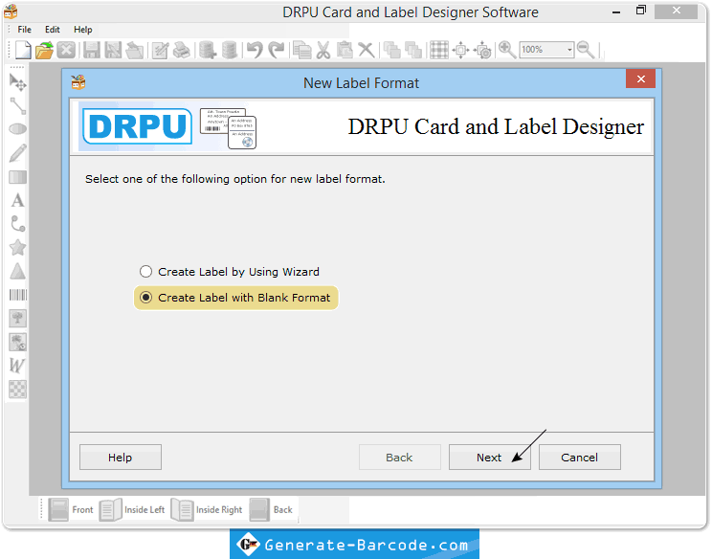
Task: Select the Arc curve tool
Action: [x=18, y=224]
